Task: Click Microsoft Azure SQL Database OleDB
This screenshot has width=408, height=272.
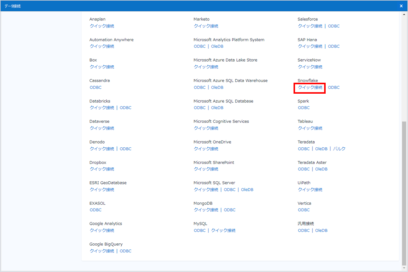Action: pyautogui.click(x=217, y=108)
